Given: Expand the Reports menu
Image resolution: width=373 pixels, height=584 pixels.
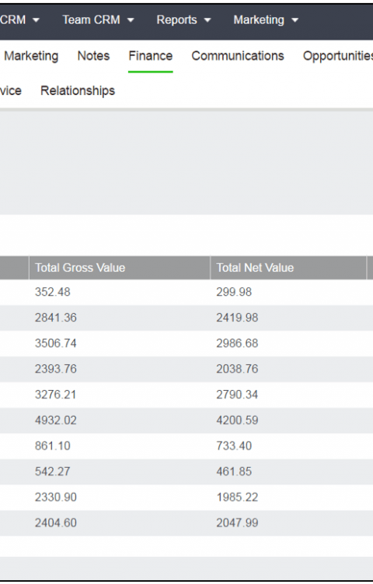Looking at the screenshot, I should click(x=183, y=19).
